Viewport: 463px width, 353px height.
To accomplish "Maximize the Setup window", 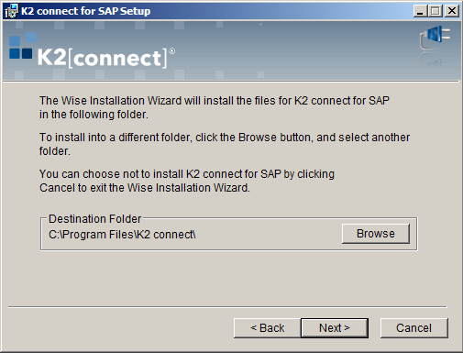I will point(435,11).
